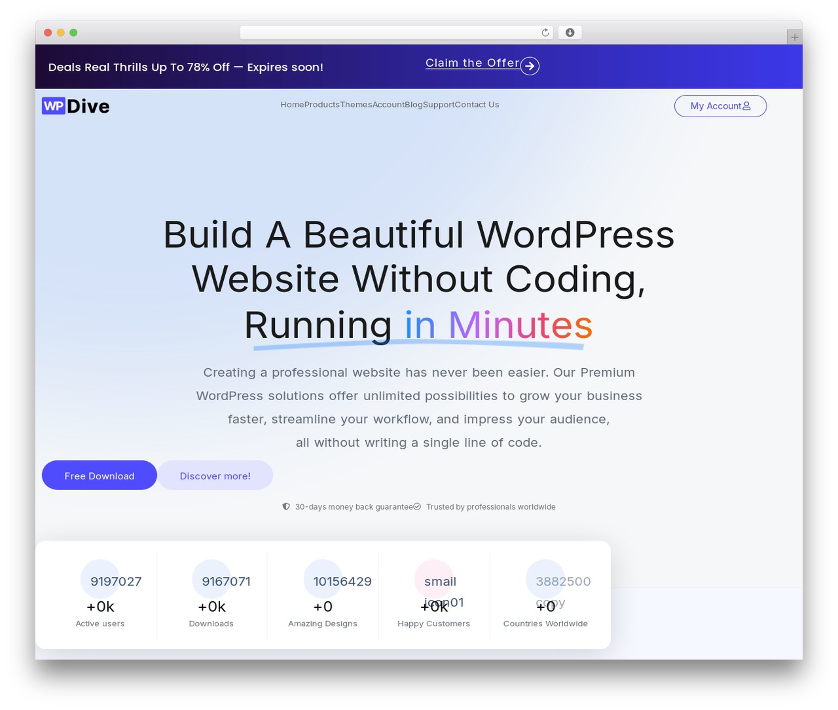
Task: Click the Discover more! button
Action: click(215, 476)
